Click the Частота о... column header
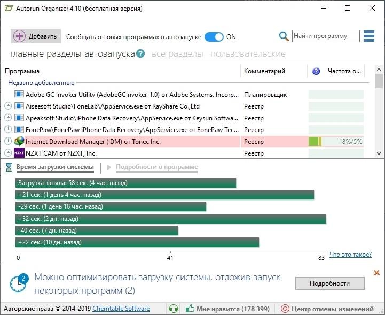 click(344, 71)
